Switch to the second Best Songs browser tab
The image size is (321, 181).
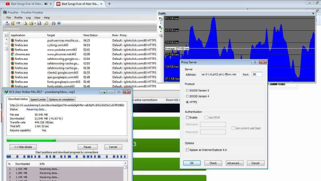click(x=80, y=4)
